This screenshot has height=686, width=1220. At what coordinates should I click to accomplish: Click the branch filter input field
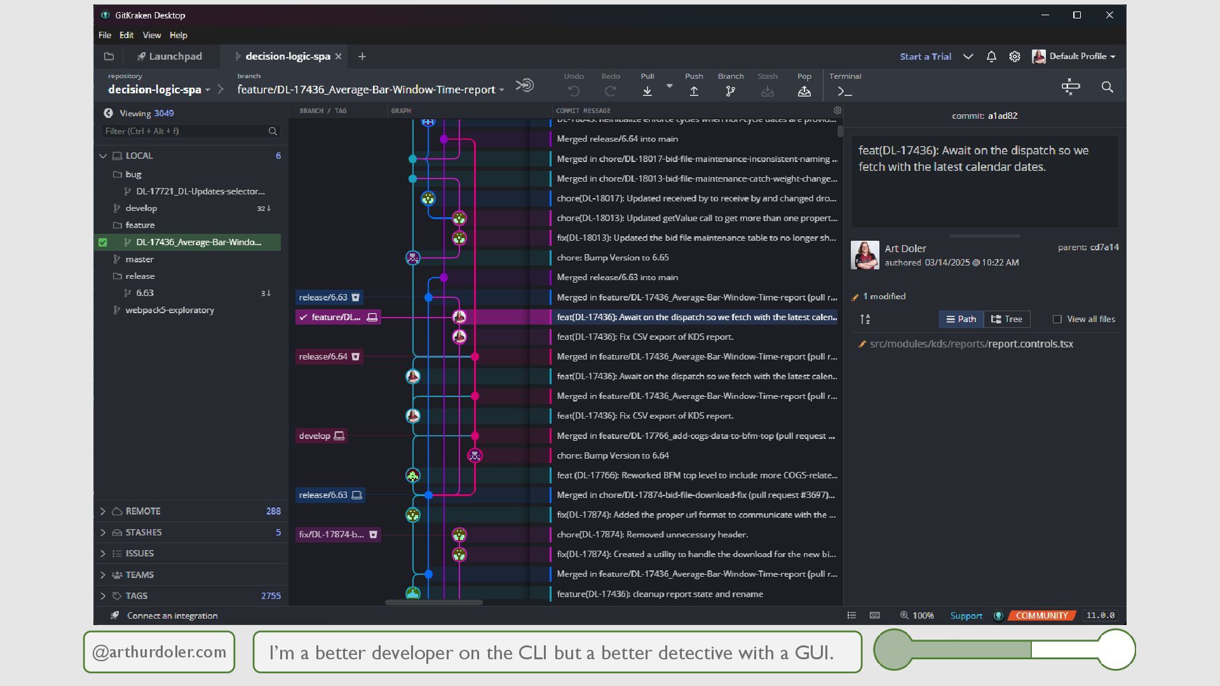pyautogui.click(x=184, y=131)
